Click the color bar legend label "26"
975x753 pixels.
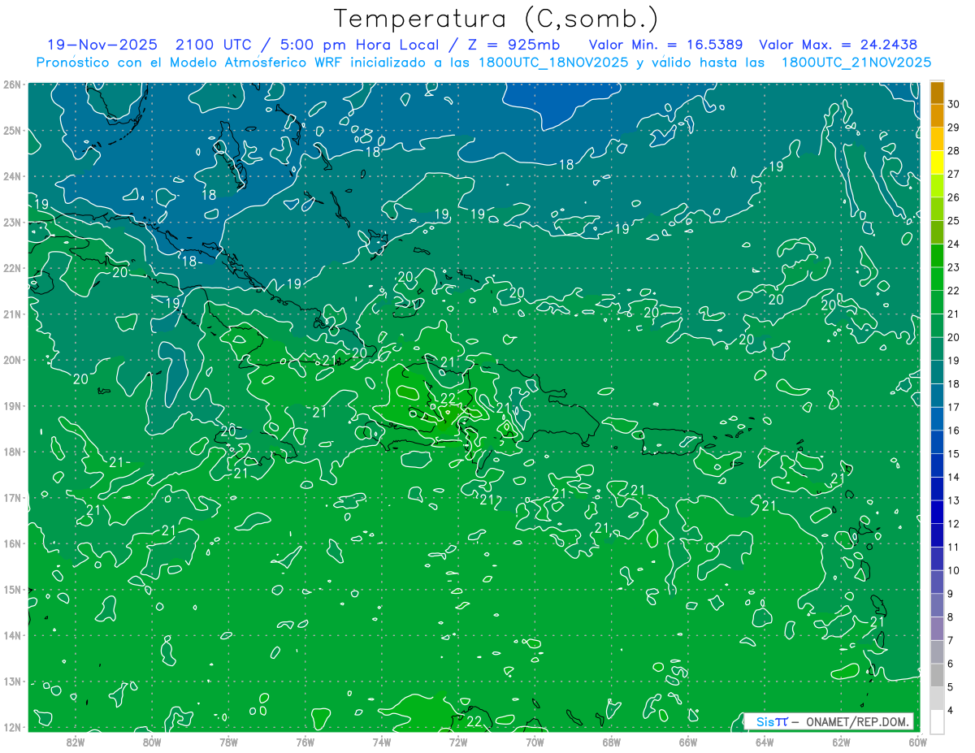pos(954,197)
